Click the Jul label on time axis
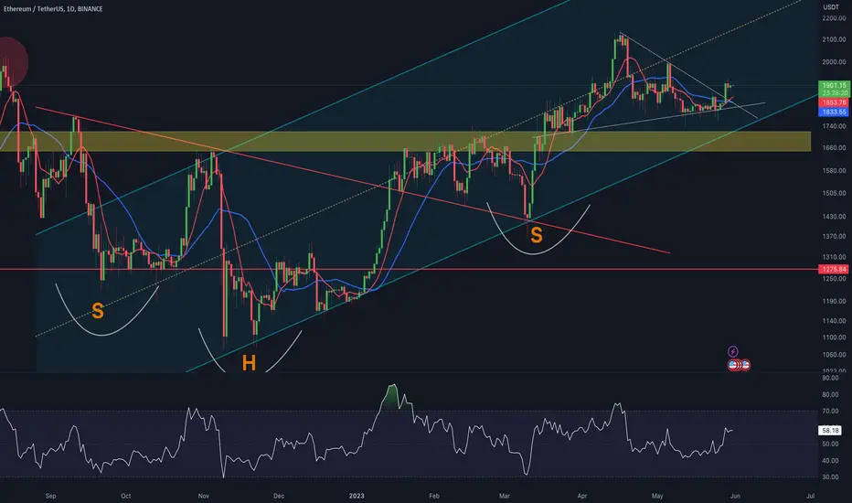This screenshot has height=503, width=852. coord(810,496)
